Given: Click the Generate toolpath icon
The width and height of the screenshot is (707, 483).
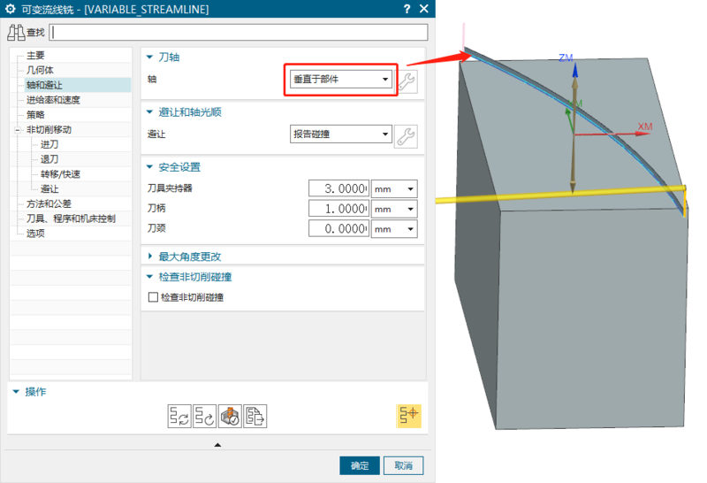Looking at the screenshot, I should [179, 416].
